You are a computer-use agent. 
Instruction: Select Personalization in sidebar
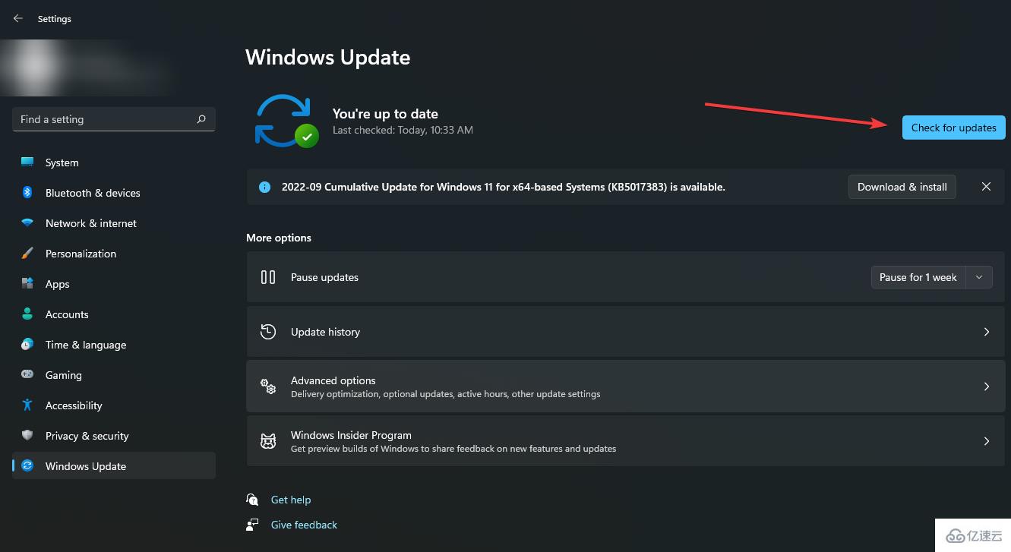[114, 254]
